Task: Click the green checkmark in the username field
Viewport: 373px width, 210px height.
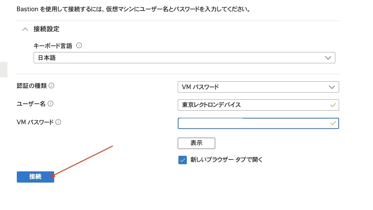Action: [333, 105]
